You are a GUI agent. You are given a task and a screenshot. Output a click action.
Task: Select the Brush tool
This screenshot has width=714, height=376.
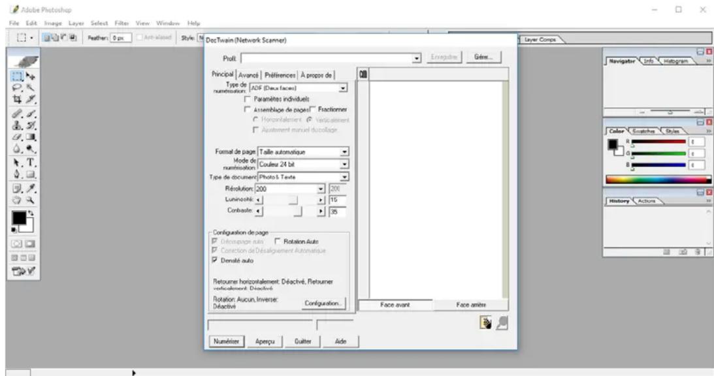pyautogui.click(x=30, y=114)
